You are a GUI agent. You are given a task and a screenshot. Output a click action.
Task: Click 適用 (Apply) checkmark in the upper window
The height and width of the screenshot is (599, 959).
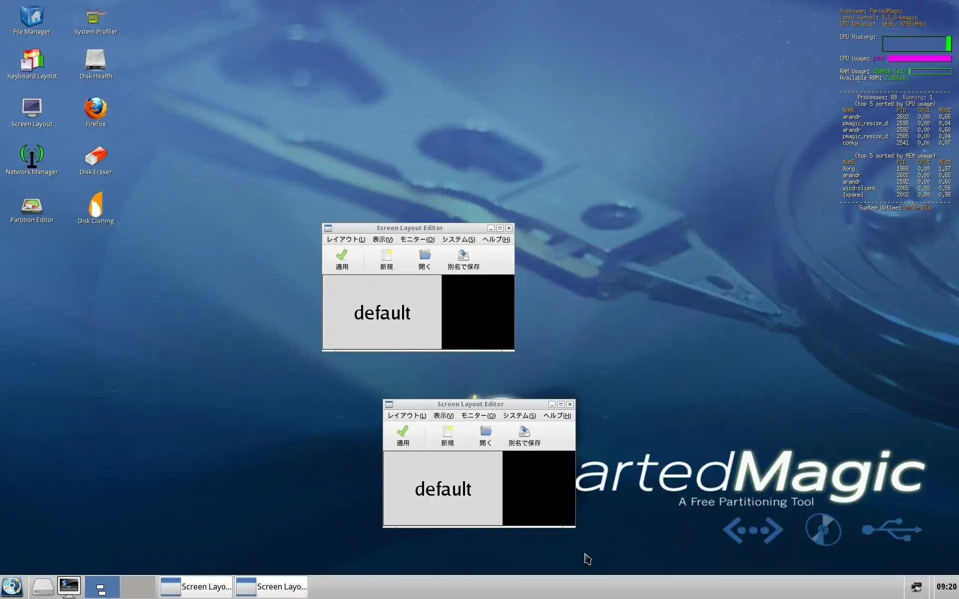(342, 259)
